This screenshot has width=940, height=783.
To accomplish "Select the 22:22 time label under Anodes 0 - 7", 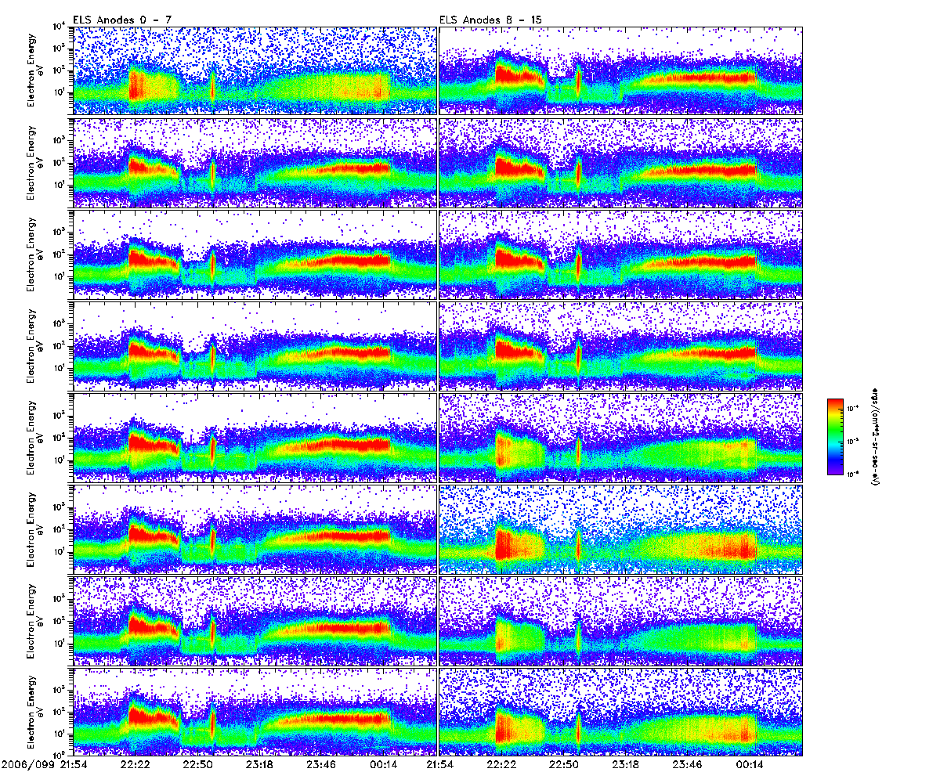I will point(134,763).
